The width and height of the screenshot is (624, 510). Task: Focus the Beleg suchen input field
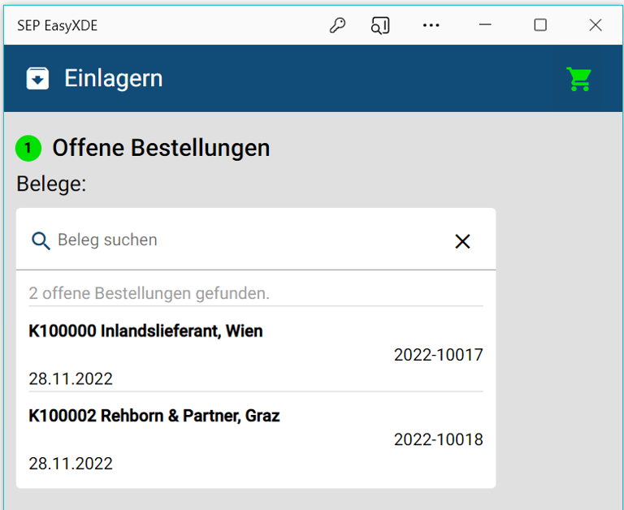coord(244,240)
